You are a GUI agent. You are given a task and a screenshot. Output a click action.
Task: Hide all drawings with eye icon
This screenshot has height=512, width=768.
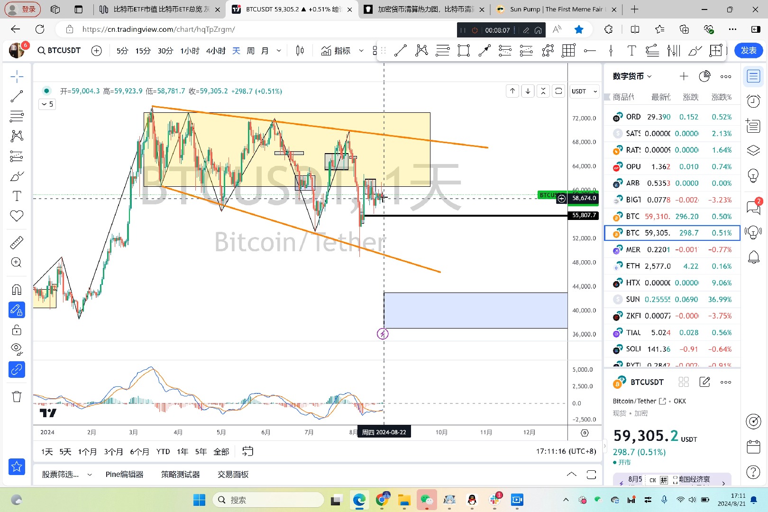(x=17, y=349)
